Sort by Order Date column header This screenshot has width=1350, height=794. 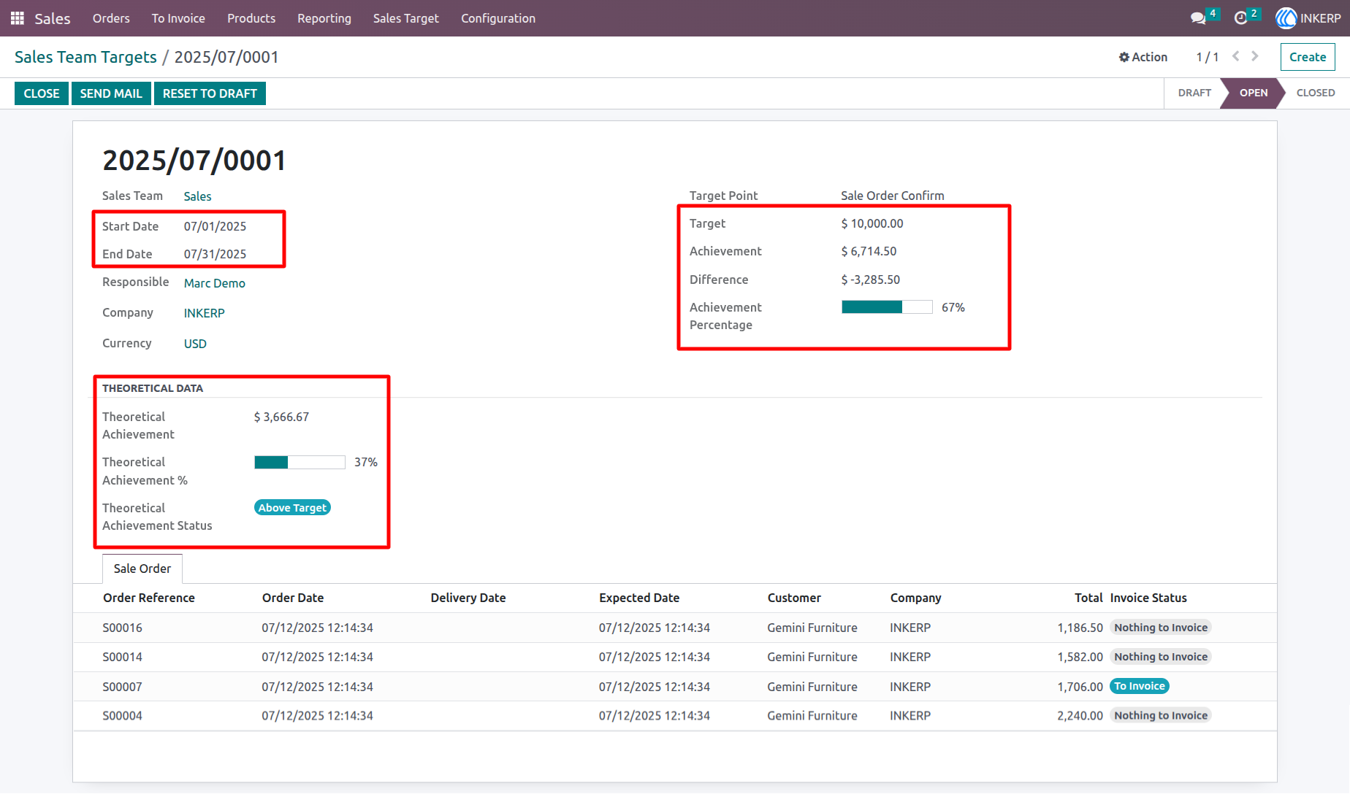(x=293, y=598)
